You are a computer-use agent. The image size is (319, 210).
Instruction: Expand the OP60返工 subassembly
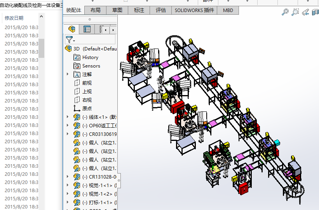pyautogui.click(x=68, y=125)
